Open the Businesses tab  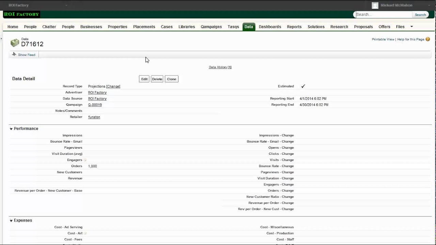tap(91, 27)
